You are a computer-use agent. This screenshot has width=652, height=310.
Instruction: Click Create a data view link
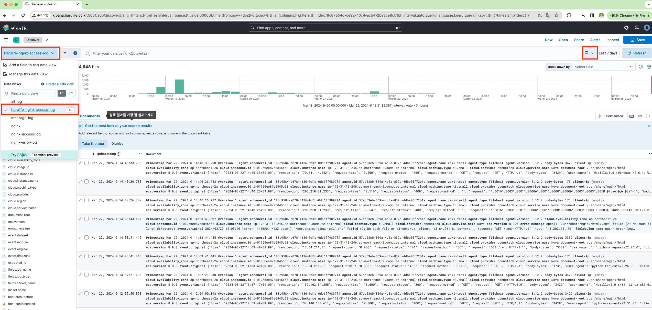pyautogui.click(x=60, y=84)
